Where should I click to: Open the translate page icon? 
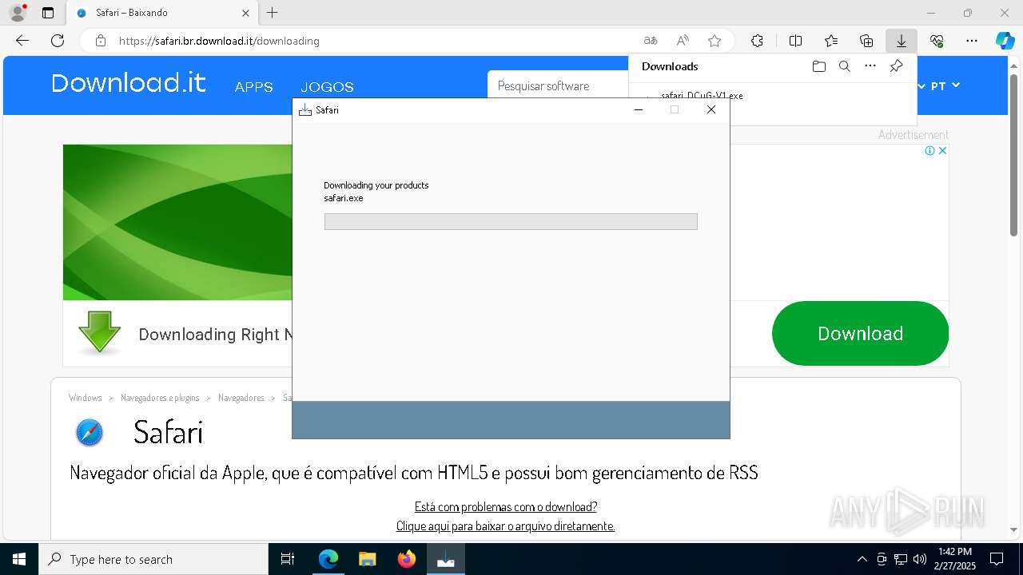[651, 41]
